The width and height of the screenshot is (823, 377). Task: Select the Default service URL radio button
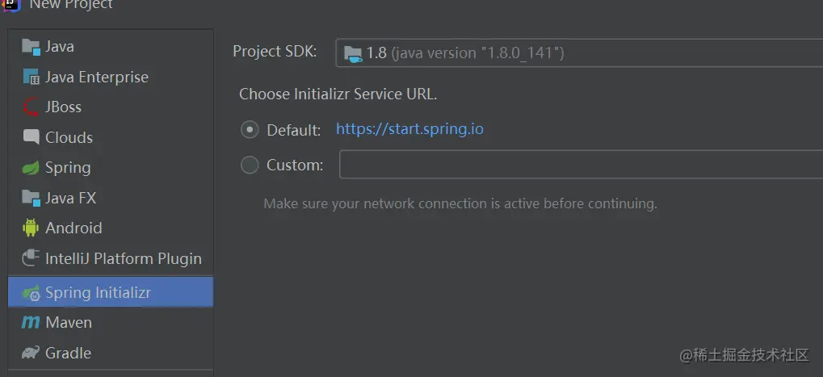tap(250, 129)
